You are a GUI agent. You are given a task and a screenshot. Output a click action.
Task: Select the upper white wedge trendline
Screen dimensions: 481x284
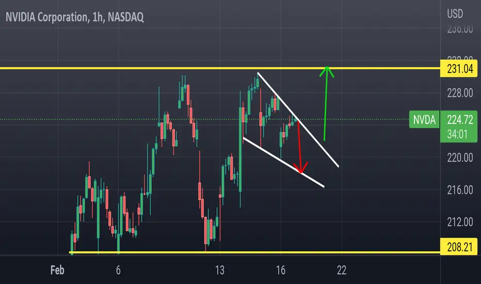[298, 120]
